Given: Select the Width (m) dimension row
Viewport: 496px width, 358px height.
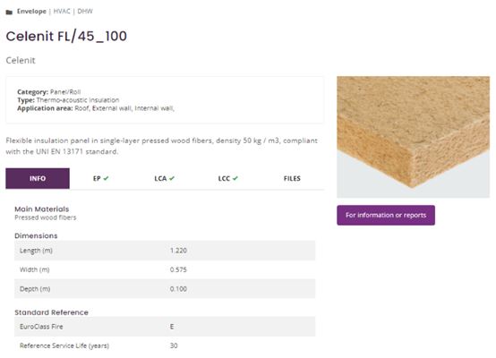Looking at the screenshot, I should click(x=165, y=269).
